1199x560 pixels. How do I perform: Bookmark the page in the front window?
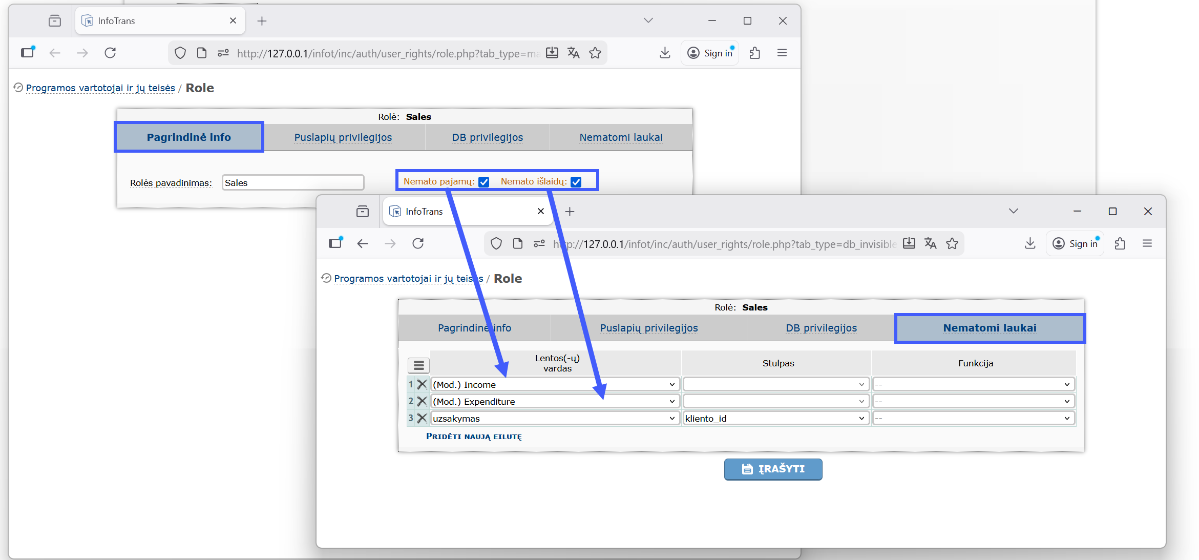(952, 243)
